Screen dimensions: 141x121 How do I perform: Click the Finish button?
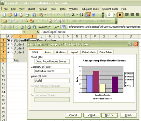[128, 115]
